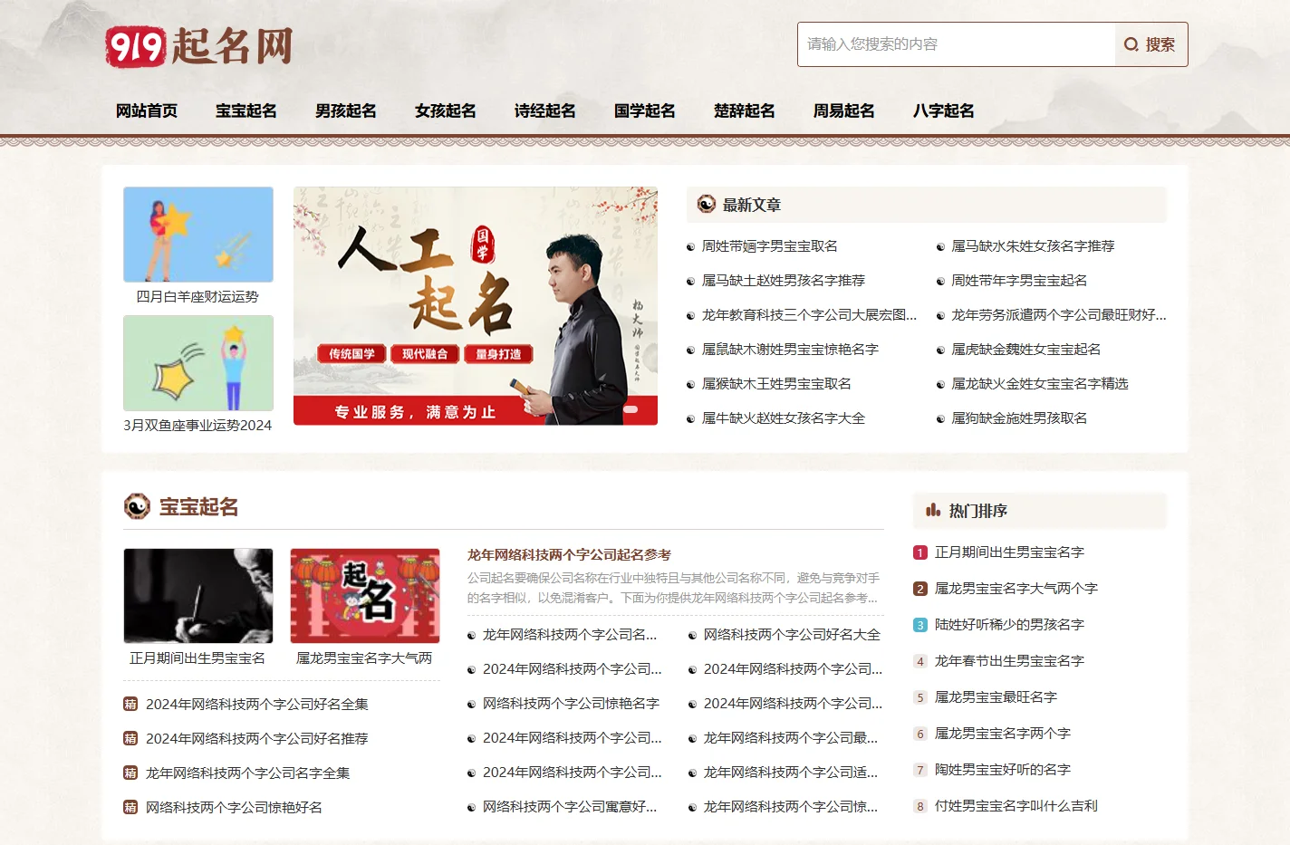The height and width of the screenshot is (845, 1290).
Task: Open the 宝宝起名 navigation item
Action: (x=246, y=110)
